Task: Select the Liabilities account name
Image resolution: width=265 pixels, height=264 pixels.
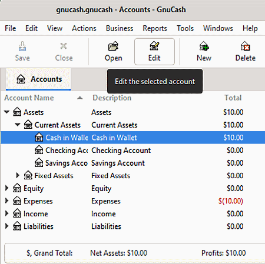Action: [38, 226]
